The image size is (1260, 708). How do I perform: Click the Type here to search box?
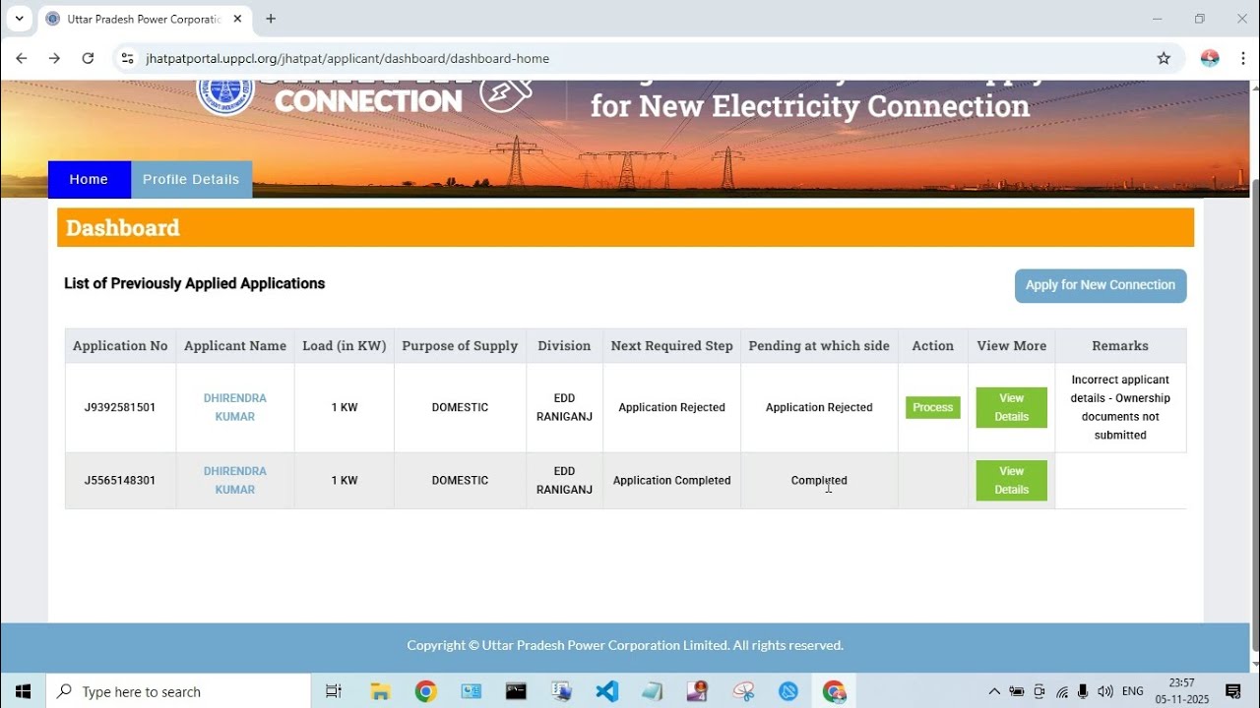(x=179, y=691)
